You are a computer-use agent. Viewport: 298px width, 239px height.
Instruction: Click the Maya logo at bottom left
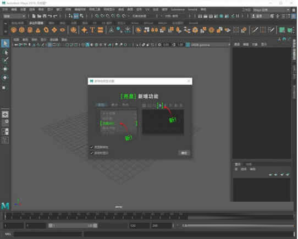click(5, 205)
